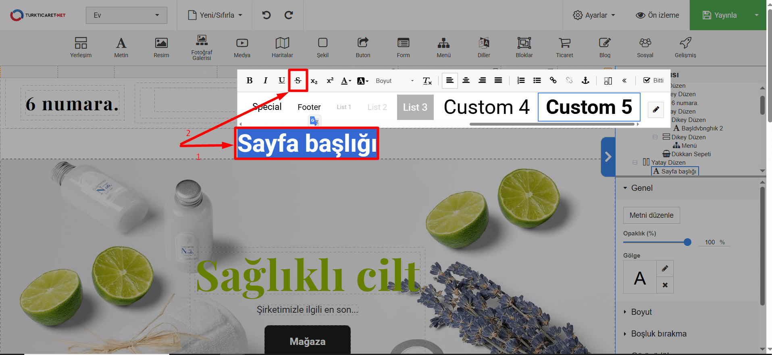
Task: Toggle strikethrough formatting
Action: click(298, 80)
